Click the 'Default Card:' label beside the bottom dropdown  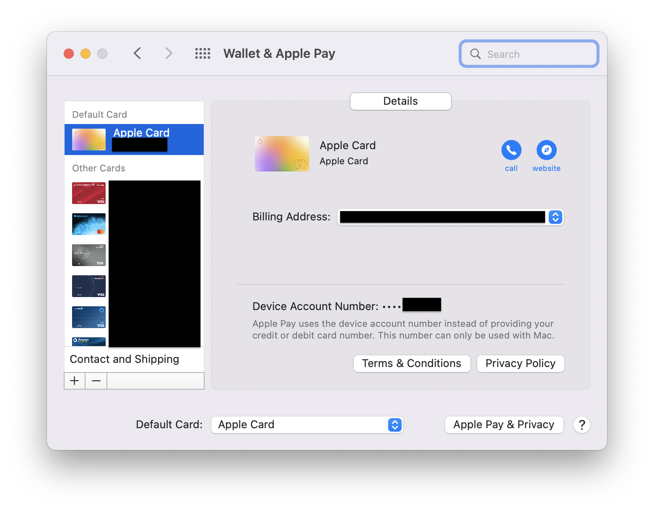point(169,425)
